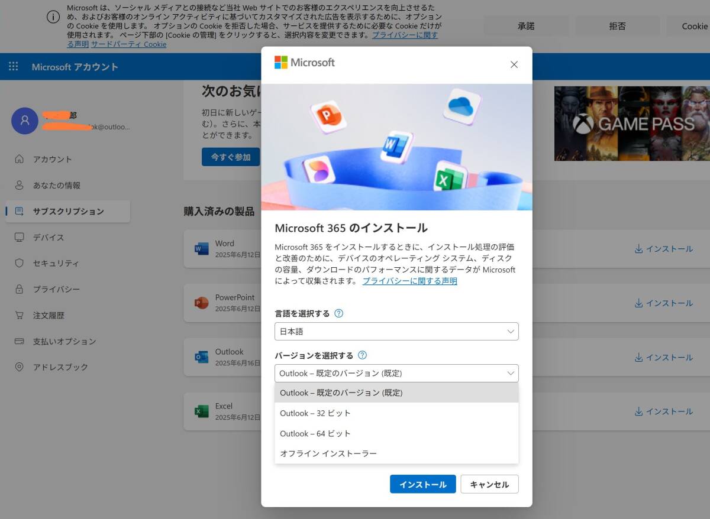Click the Microsoft アカウント header title
The width and height of the screenshot is (710, 519).
[75, 67]
